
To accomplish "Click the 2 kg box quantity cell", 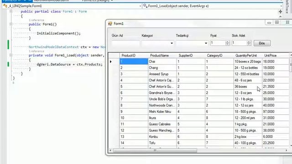I will click(x=248, y=137).
